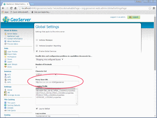The image size is (157, 118).
Task: Switch to GeoServer Global Settings browser tab
Action: tap(16, 4)
